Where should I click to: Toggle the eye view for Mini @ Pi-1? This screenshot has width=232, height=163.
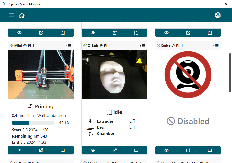19,150
